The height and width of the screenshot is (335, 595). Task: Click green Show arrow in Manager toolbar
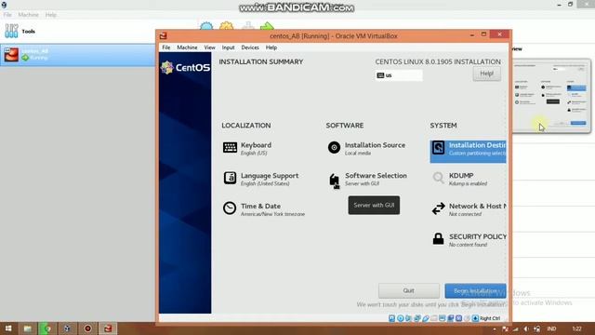[x=267, y=26]
